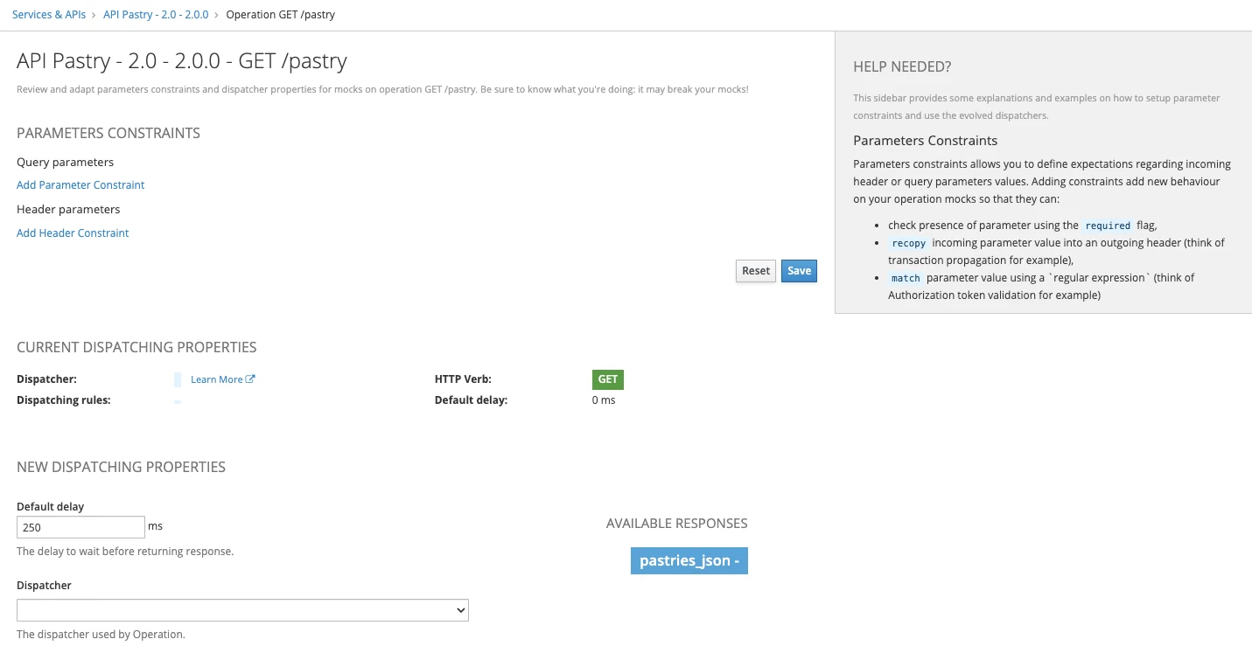Click the green GET verb badge
The height and width of the screenshot is (653, 1252).
pos(607,379)
